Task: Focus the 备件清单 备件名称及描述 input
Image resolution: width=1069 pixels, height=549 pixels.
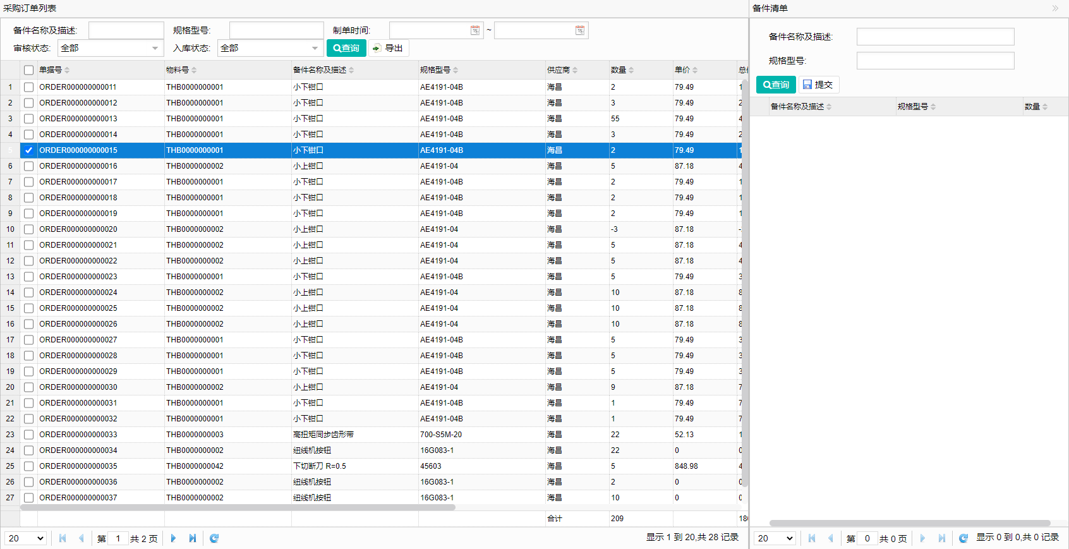Action: [x=935, y=37]
